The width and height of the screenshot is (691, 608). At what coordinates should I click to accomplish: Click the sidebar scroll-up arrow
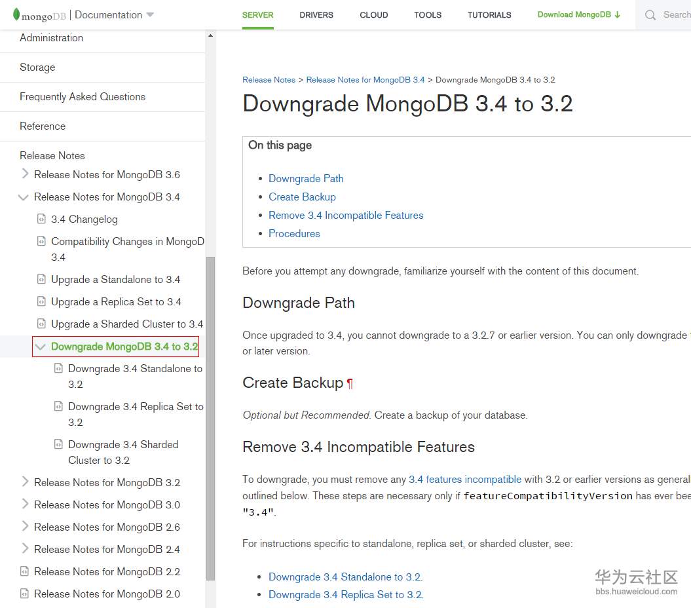click(211, 35)
